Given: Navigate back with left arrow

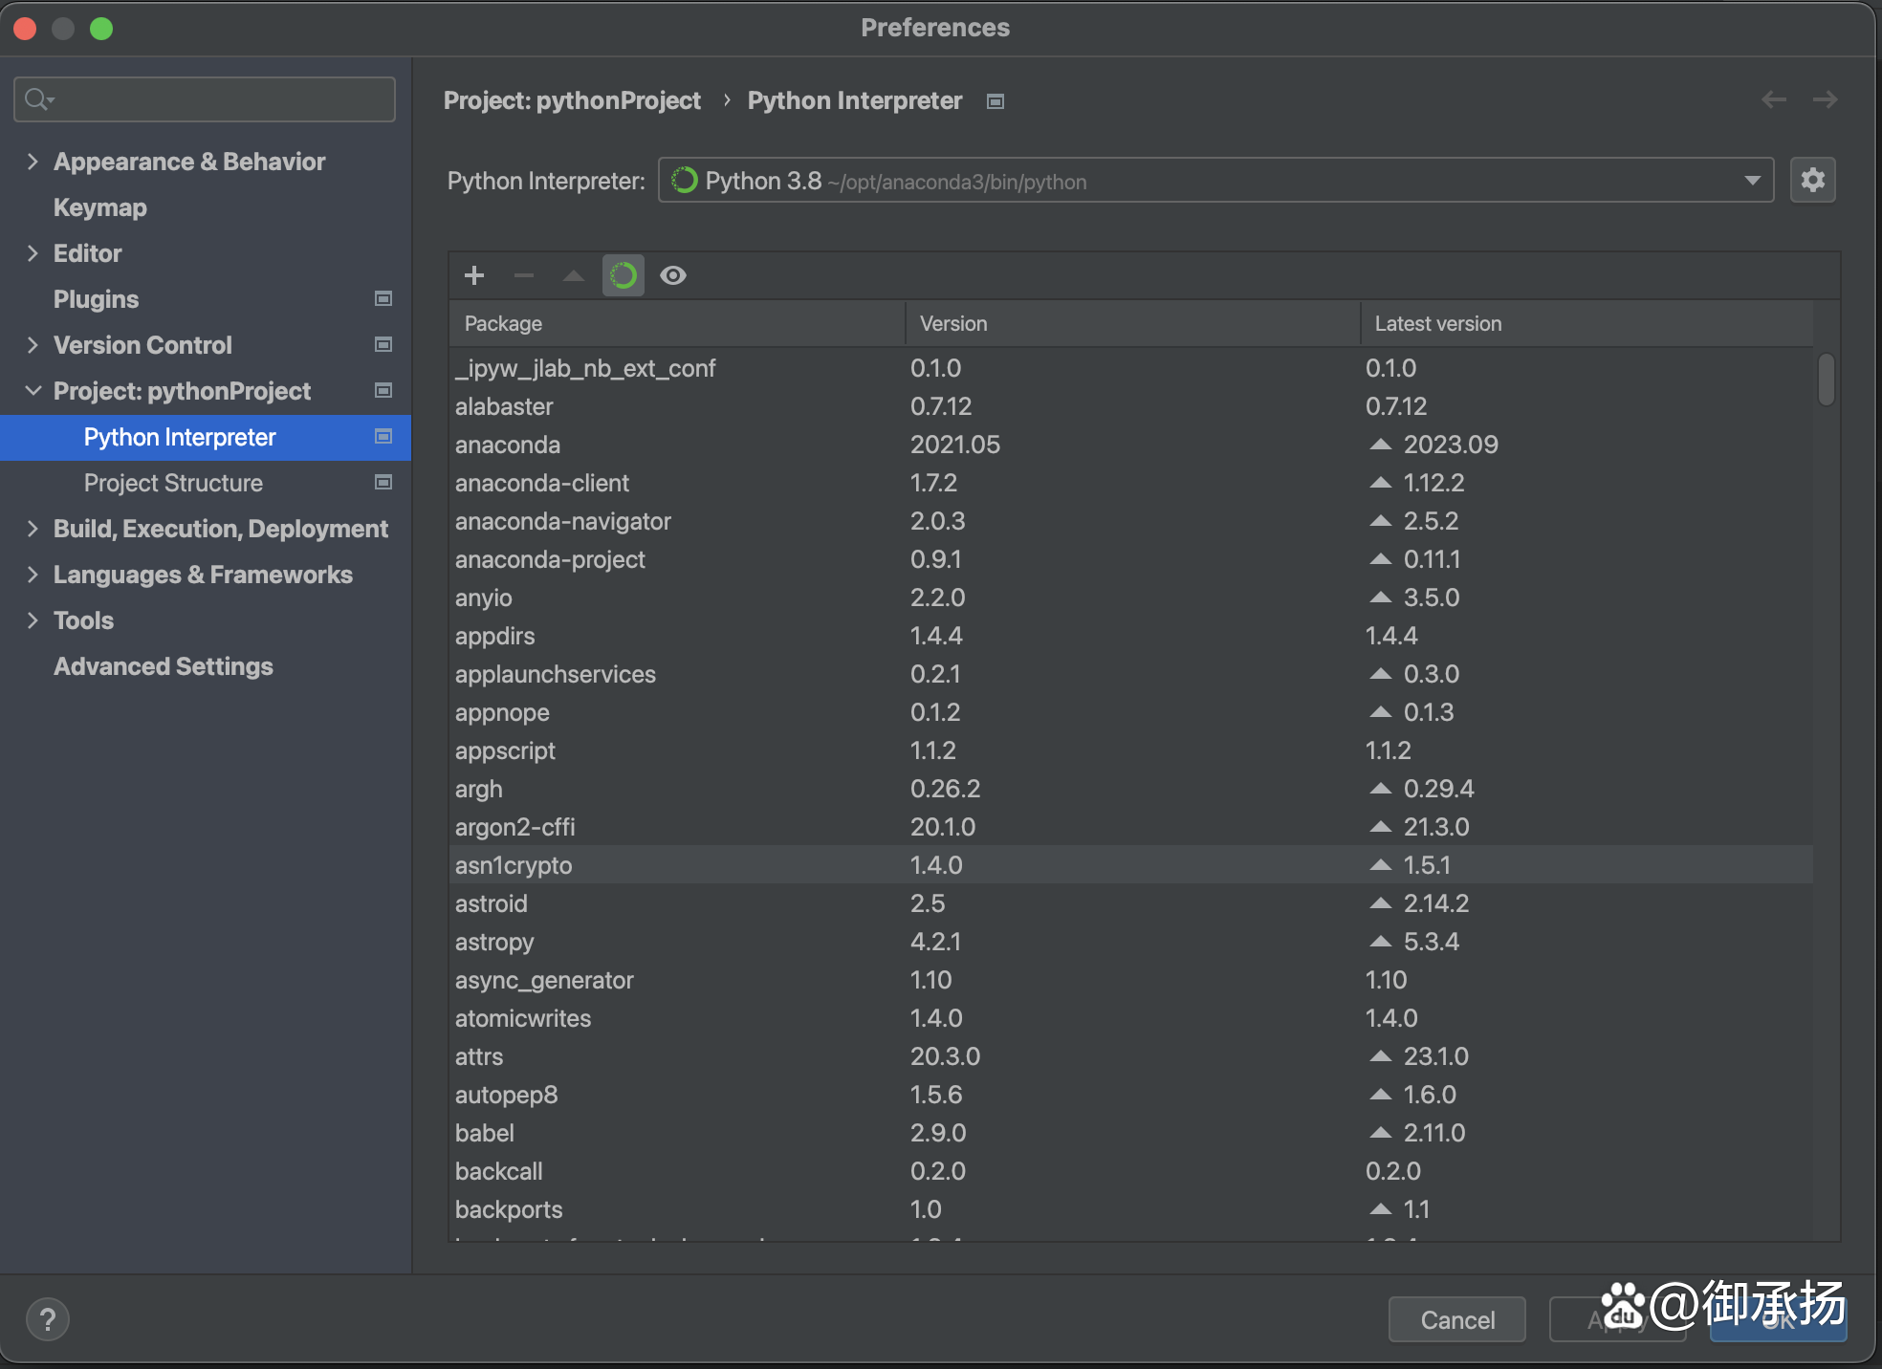Looking at the screenshot, I should [x=1774, y=99].
